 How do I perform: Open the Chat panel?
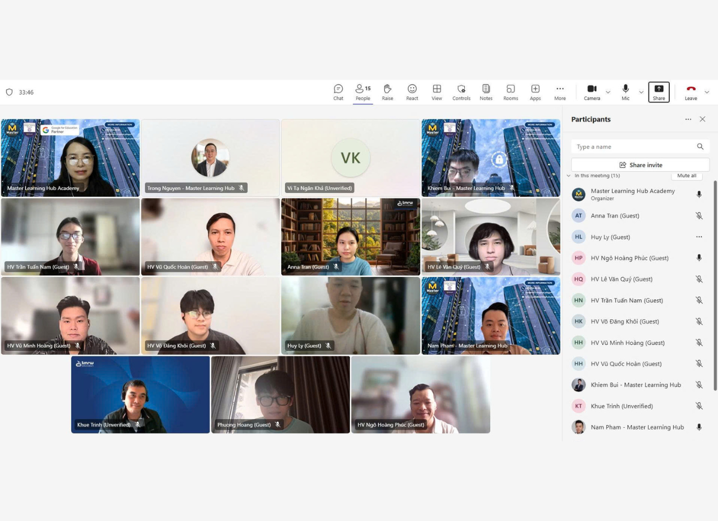click(x=338, y=92)
